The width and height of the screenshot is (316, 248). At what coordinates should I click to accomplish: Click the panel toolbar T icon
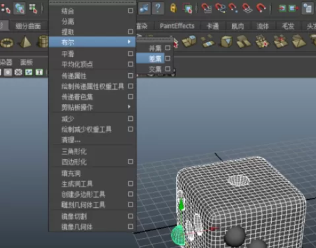pos(39,72)
